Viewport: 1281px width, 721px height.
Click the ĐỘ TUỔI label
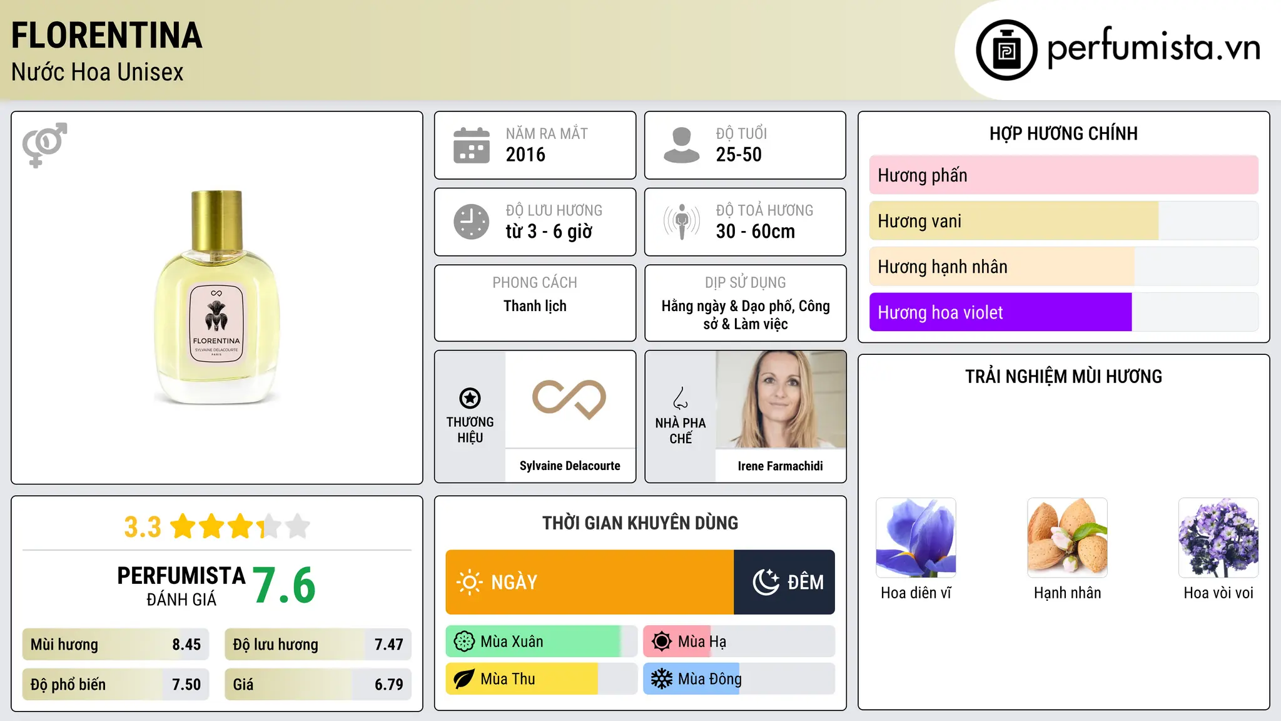tap(741, 133)
